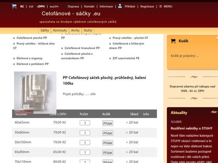
Task: Add 50x80mm bags to cart
Action: [108, 133]
